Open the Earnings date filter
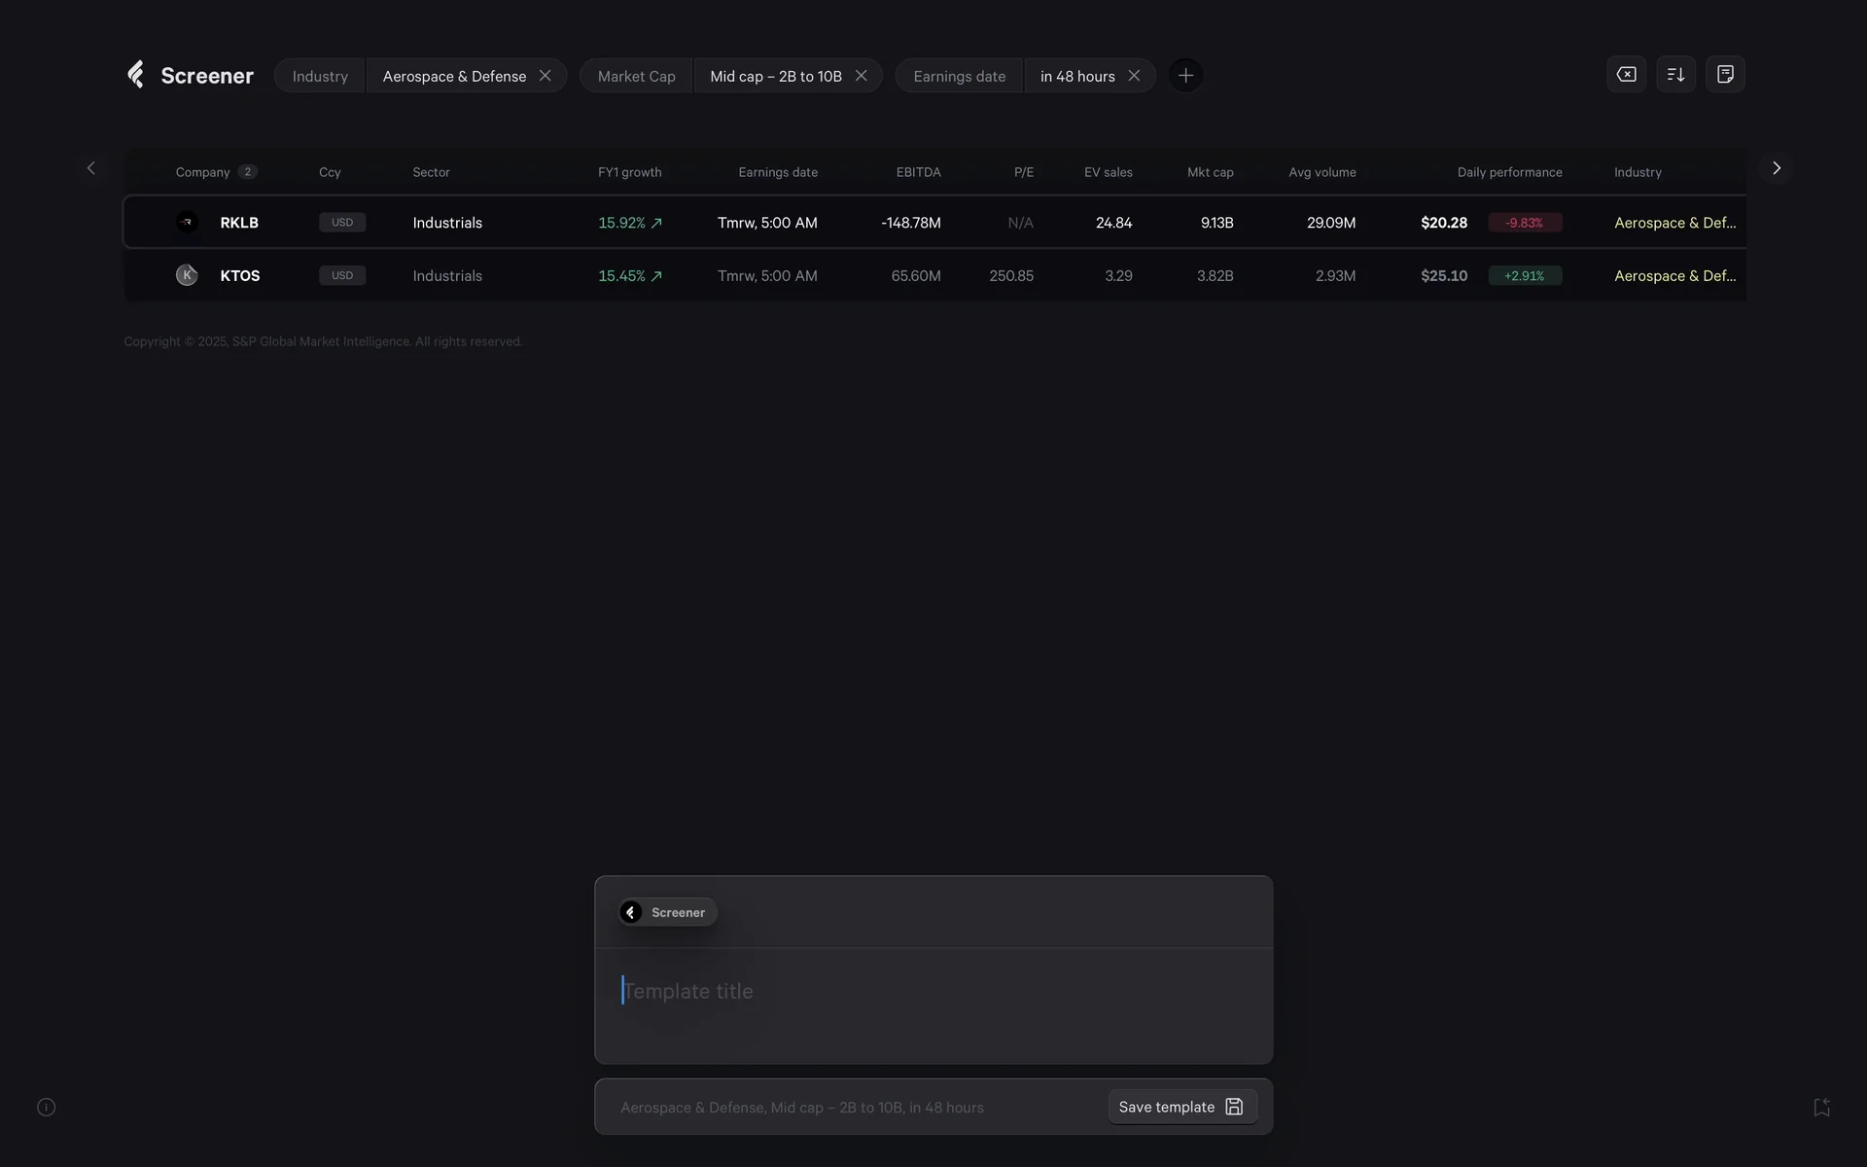 [959, 75]
